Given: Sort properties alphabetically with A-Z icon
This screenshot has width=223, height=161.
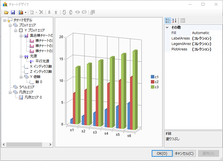Looking at the screenshot, I should coord(174,21).
